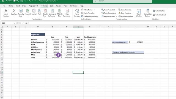Click the formula bar fx button
The height and width of the screenshot is (99, 176).
pyautogui.click(x=26, y=23)
